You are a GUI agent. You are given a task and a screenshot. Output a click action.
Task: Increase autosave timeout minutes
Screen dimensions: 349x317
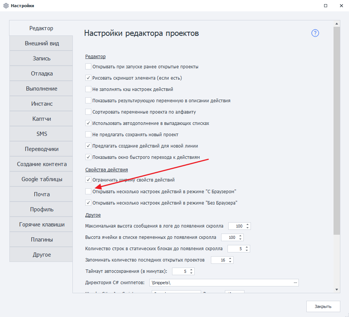tap(191, 270)
